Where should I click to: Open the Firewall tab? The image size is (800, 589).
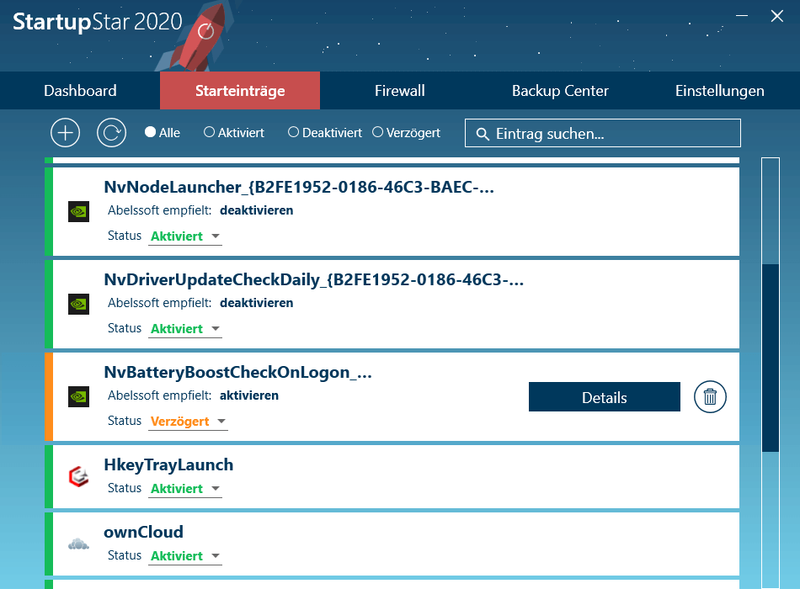tap(399, 90)
